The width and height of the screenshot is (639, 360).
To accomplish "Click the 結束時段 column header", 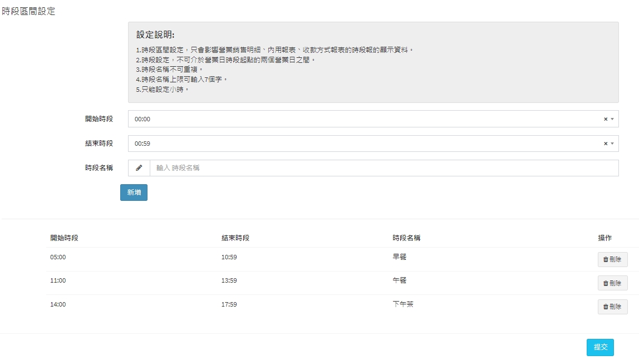I will tap(235, 238).
